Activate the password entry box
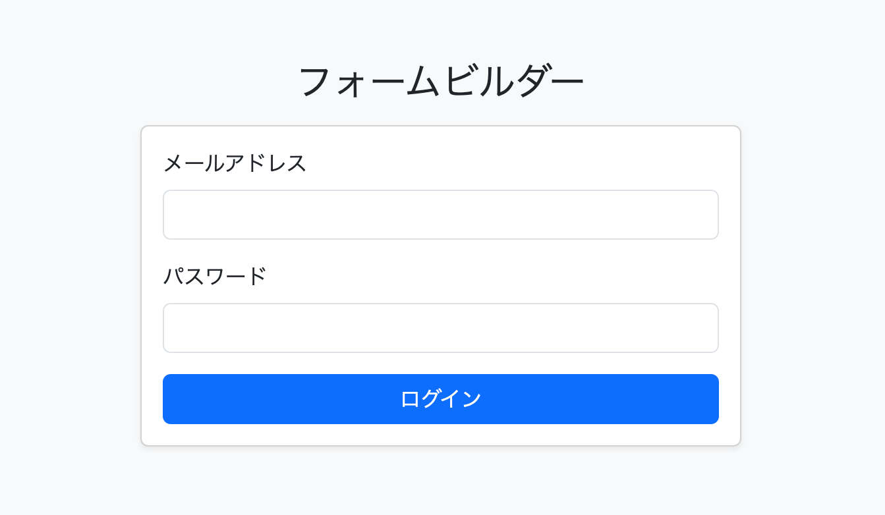The width and height of the screenshot is (885, 515). point(440,328)
